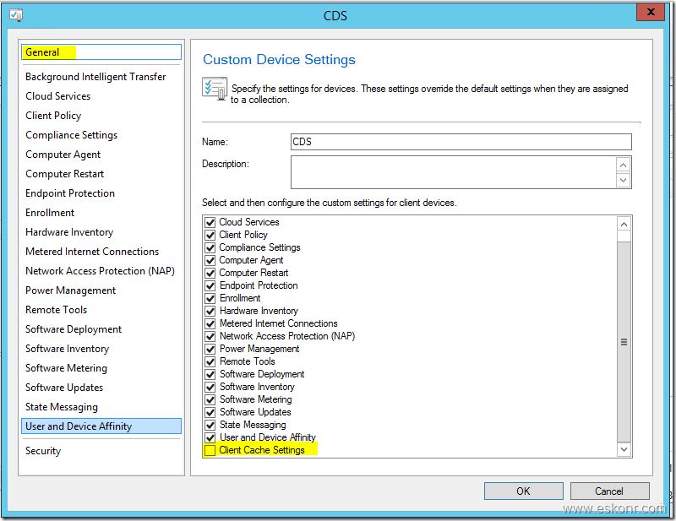Open Endpoint Protection settings page
Screen dimensions: 676x521
click(69, 193)
